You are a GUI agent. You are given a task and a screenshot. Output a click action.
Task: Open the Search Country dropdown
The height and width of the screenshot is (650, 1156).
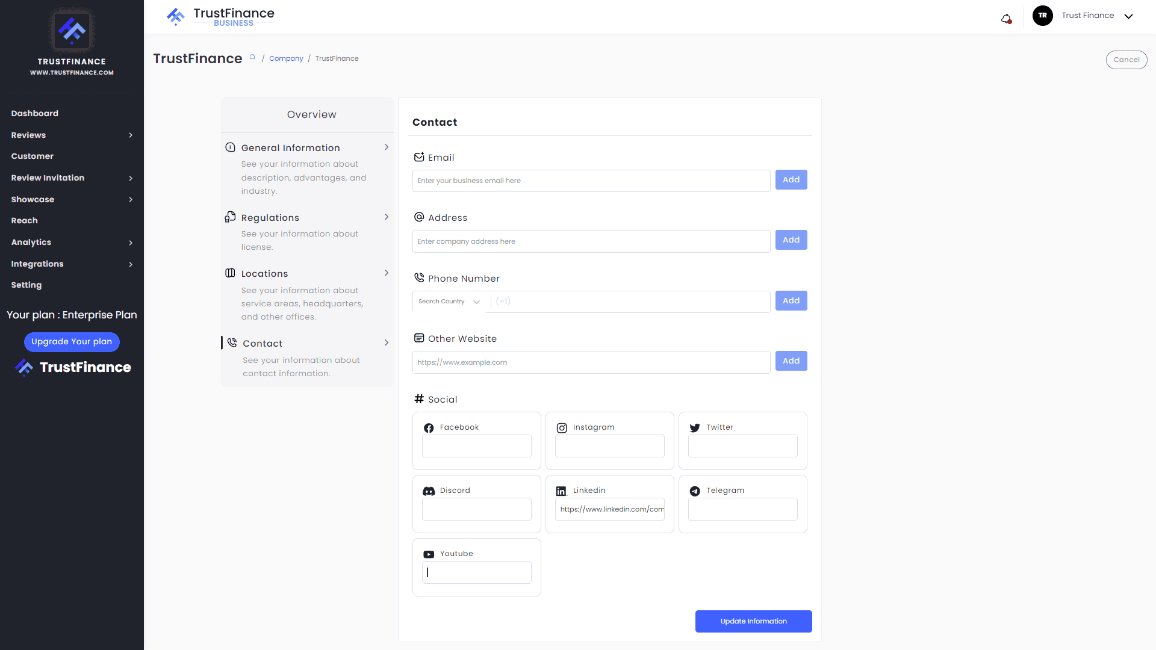tap(449, 302)
